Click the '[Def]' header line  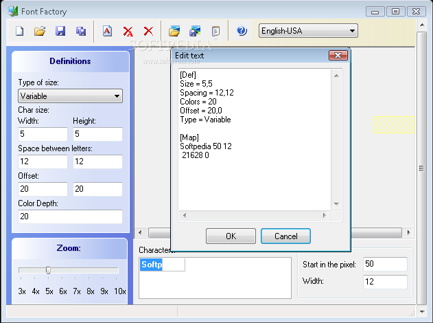(x=188, y=75)
